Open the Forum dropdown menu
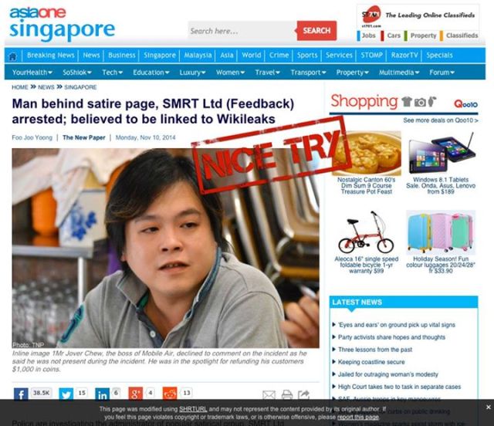Viewport: 494px width, 426px height. (442, 73)
